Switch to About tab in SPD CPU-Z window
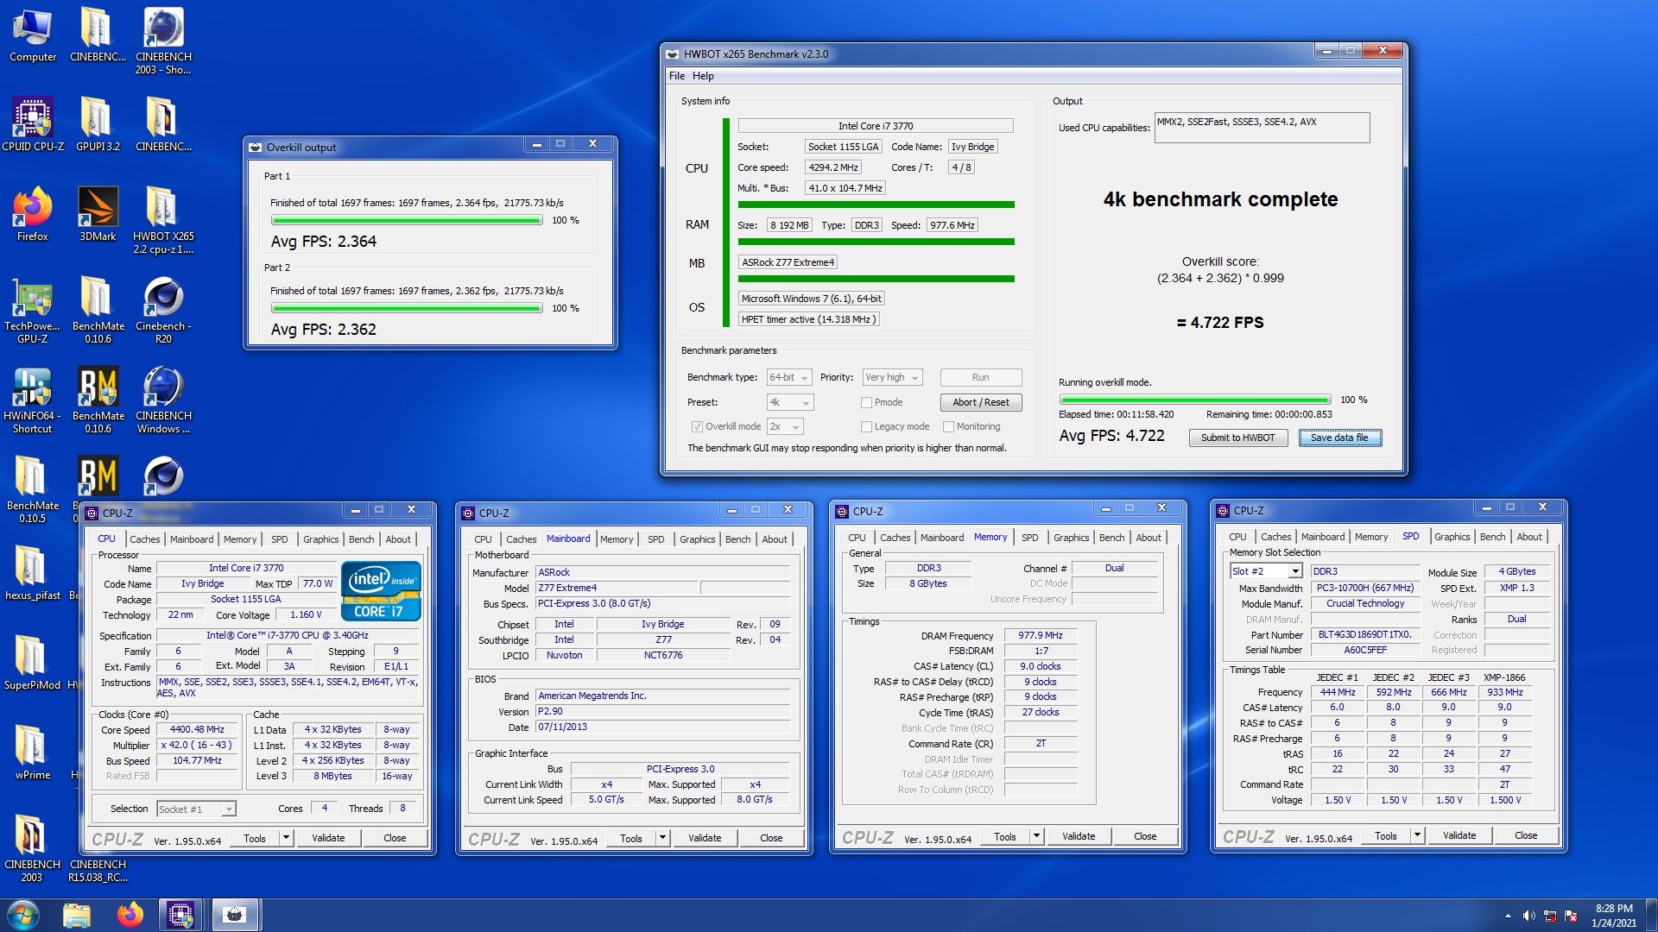The image size is (1658, 932). pos(1529,537)
